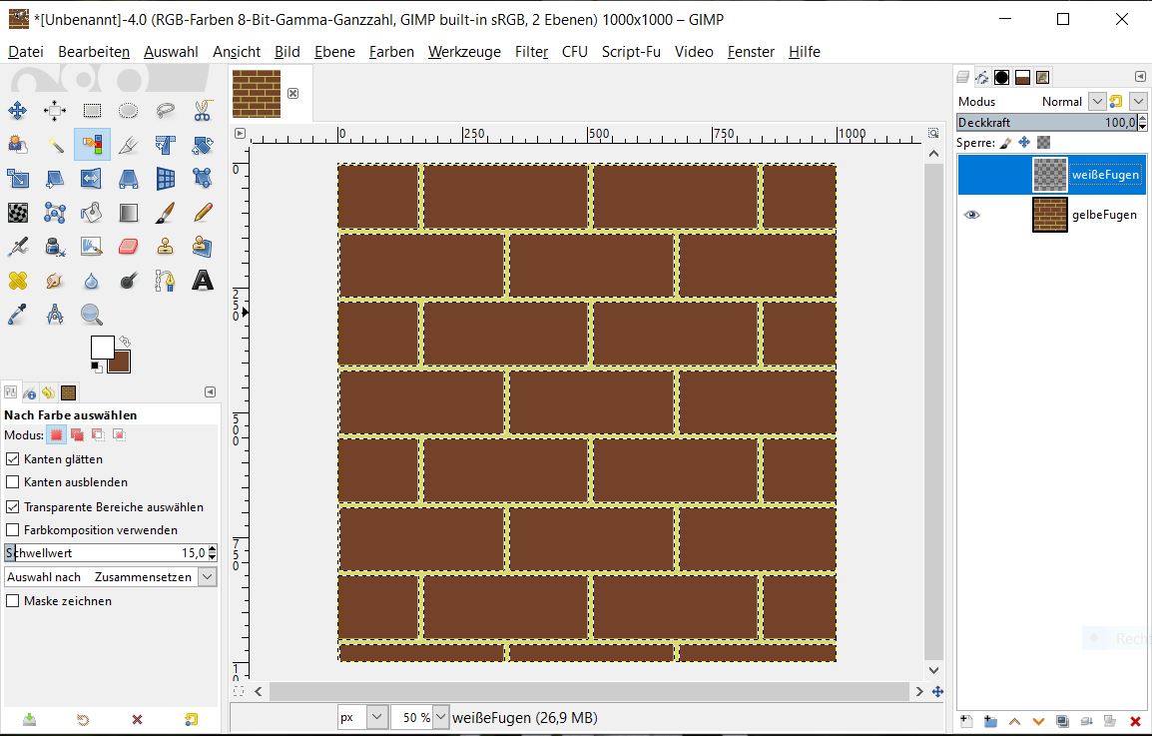Close the brick image tab
1152x736 pixels.
coord(293,94)
